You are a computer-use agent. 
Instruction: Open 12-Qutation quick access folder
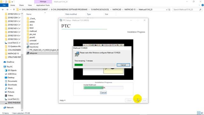(x=13, y=46)
